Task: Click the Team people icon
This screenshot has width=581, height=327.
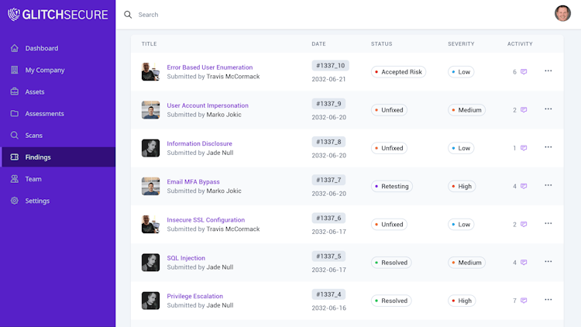Action: 15,179
